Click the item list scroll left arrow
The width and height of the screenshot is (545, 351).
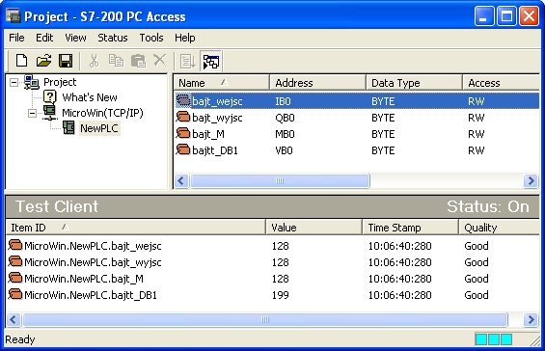pos(181,180)
